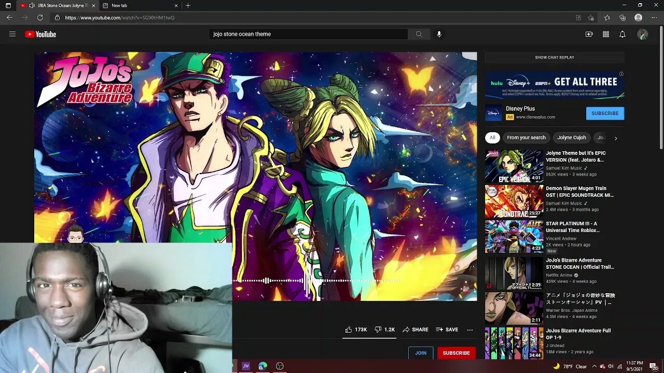
Task: Subscribe with the red SUBSCRIBE button
Action: pos(457,353)
